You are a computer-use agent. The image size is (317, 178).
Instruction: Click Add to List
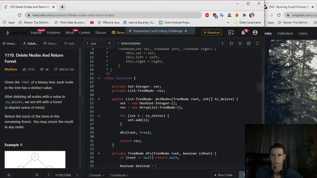tap(64, 69)
